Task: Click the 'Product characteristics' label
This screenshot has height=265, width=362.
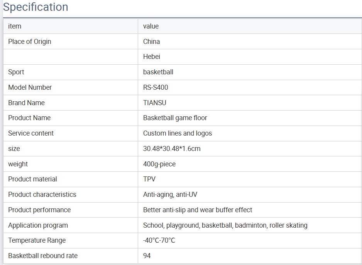Action: [x=42, y=195]
